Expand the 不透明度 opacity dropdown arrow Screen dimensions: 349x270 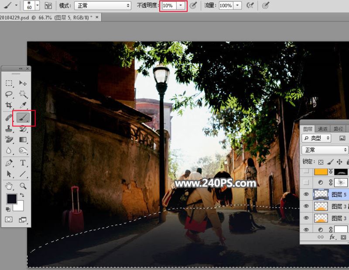181,6
